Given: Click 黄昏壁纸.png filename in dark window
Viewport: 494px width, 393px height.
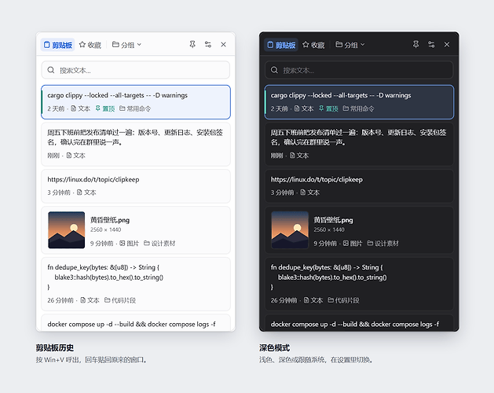Looking at the screenshot, I should pyautogui.click(x=333, y=220).
